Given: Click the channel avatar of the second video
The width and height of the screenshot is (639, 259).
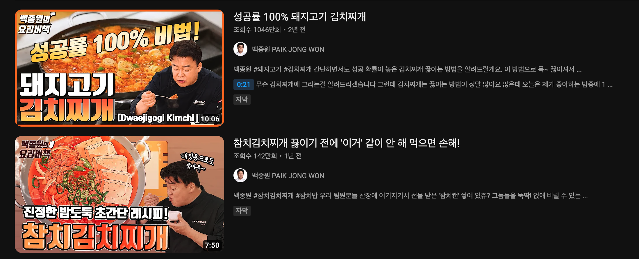Looking at the screenshot, I should point(240,175).
